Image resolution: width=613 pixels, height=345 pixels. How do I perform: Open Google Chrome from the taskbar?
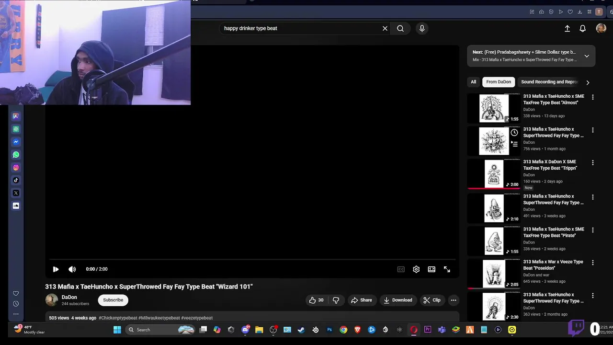pos(343,330)
